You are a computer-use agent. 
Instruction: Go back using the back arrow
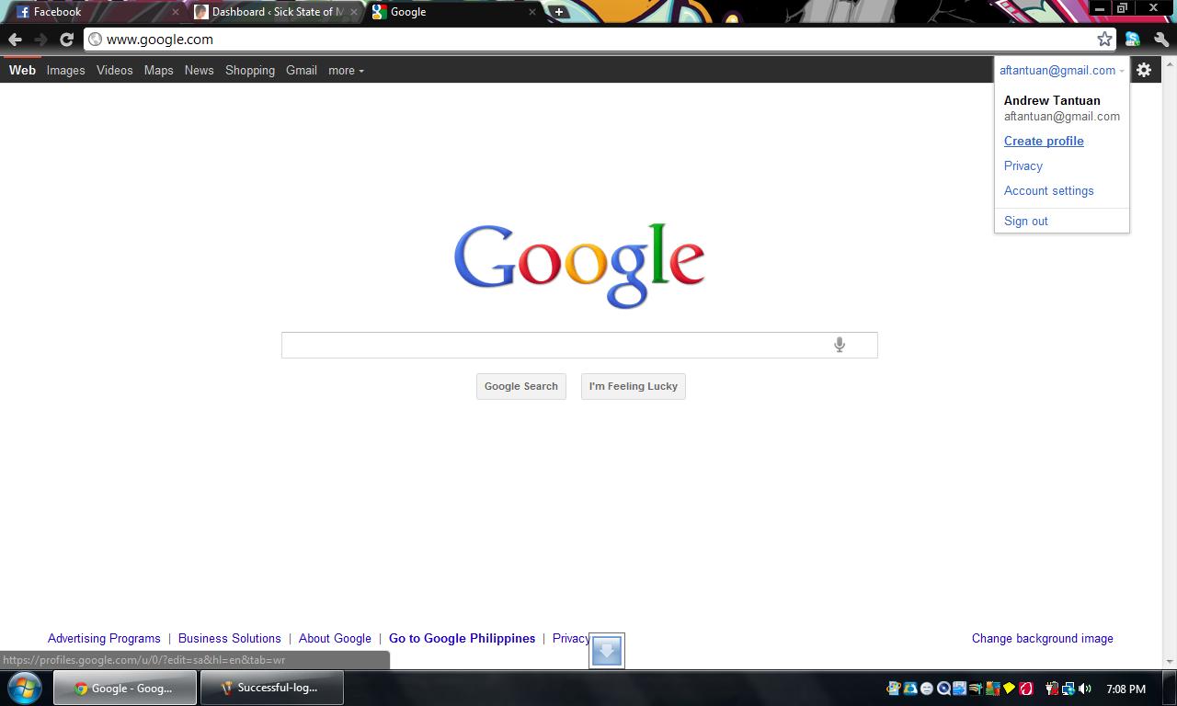(15, 39)
